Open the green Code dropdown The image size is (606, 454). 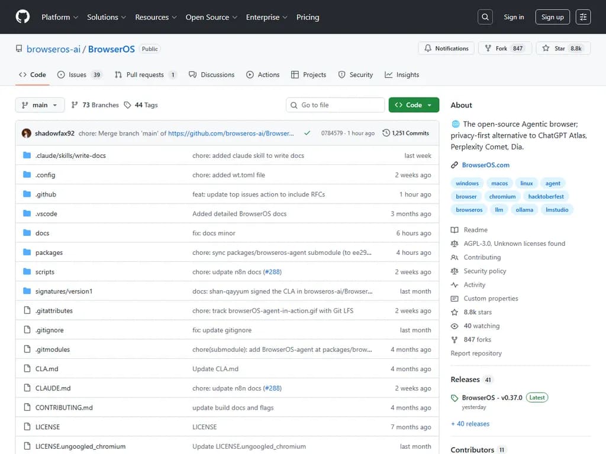coord(413,105)
